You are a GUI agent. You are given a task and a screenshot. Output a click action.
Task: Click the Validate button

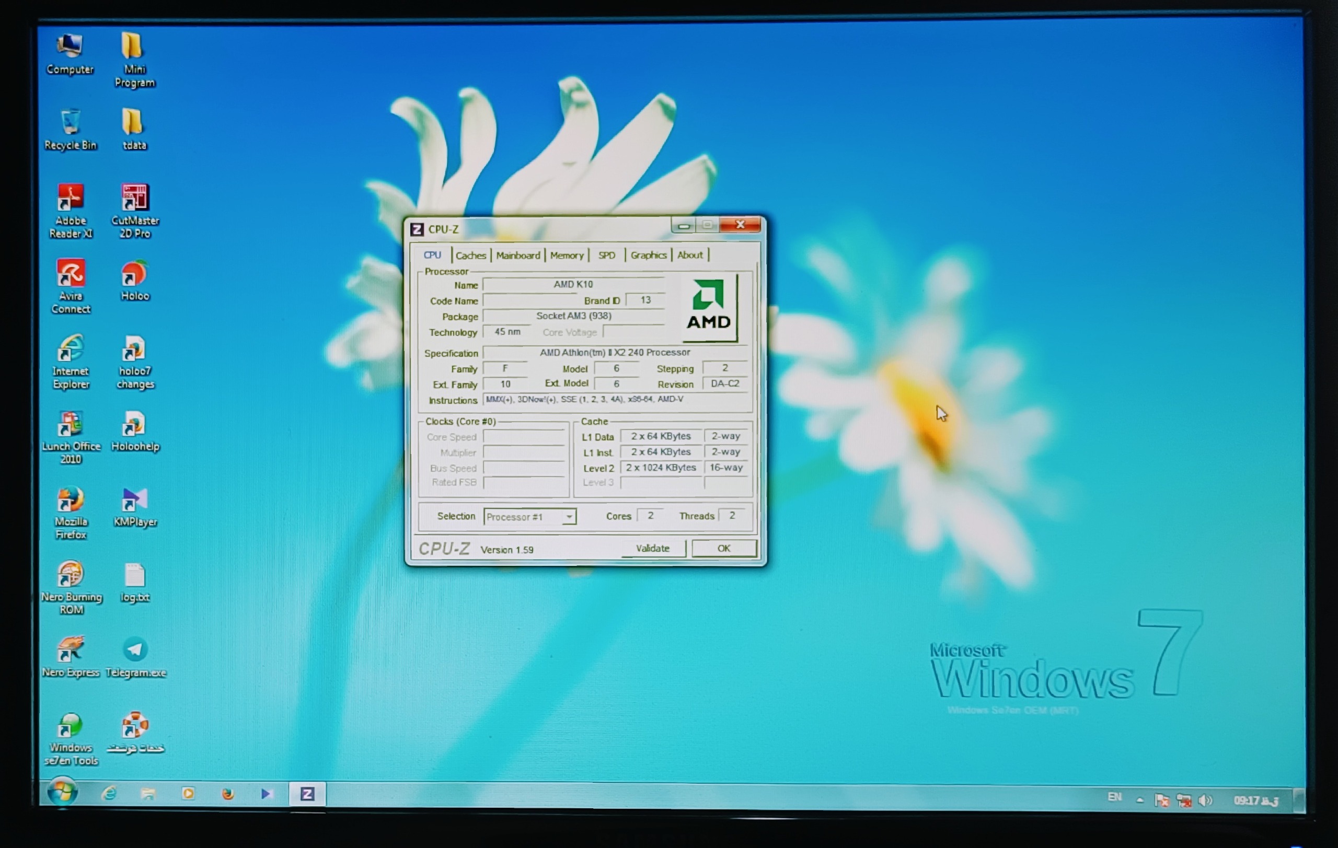tap(653, 548)
